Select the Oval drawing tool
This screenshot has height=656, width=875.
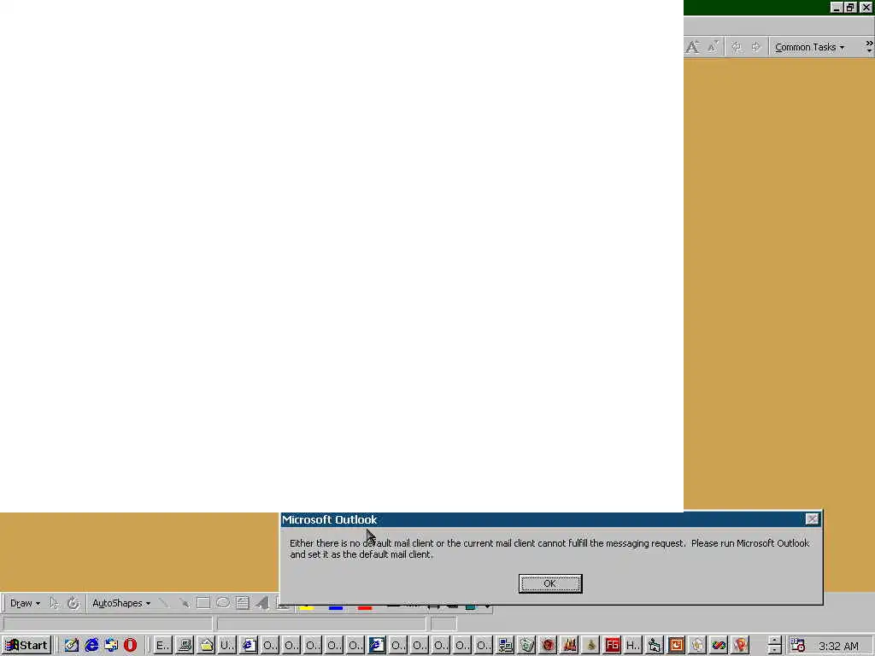click(223, 603)
